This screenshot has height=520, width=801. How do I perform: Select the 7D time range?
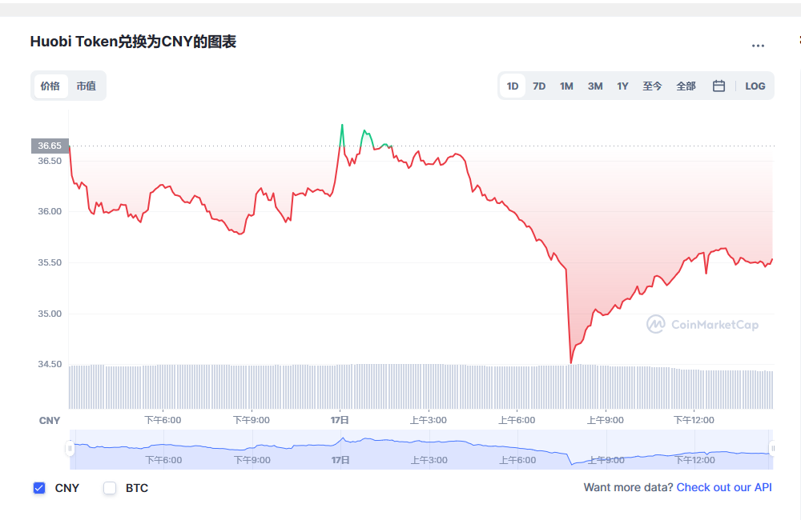click(x=539, y=86)
